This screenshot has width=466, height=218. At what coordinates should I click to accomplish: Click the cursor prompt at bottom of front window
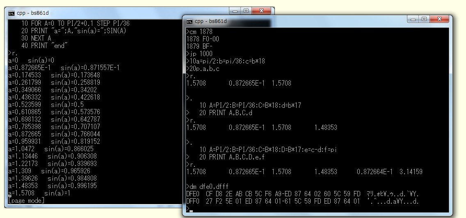190,209
